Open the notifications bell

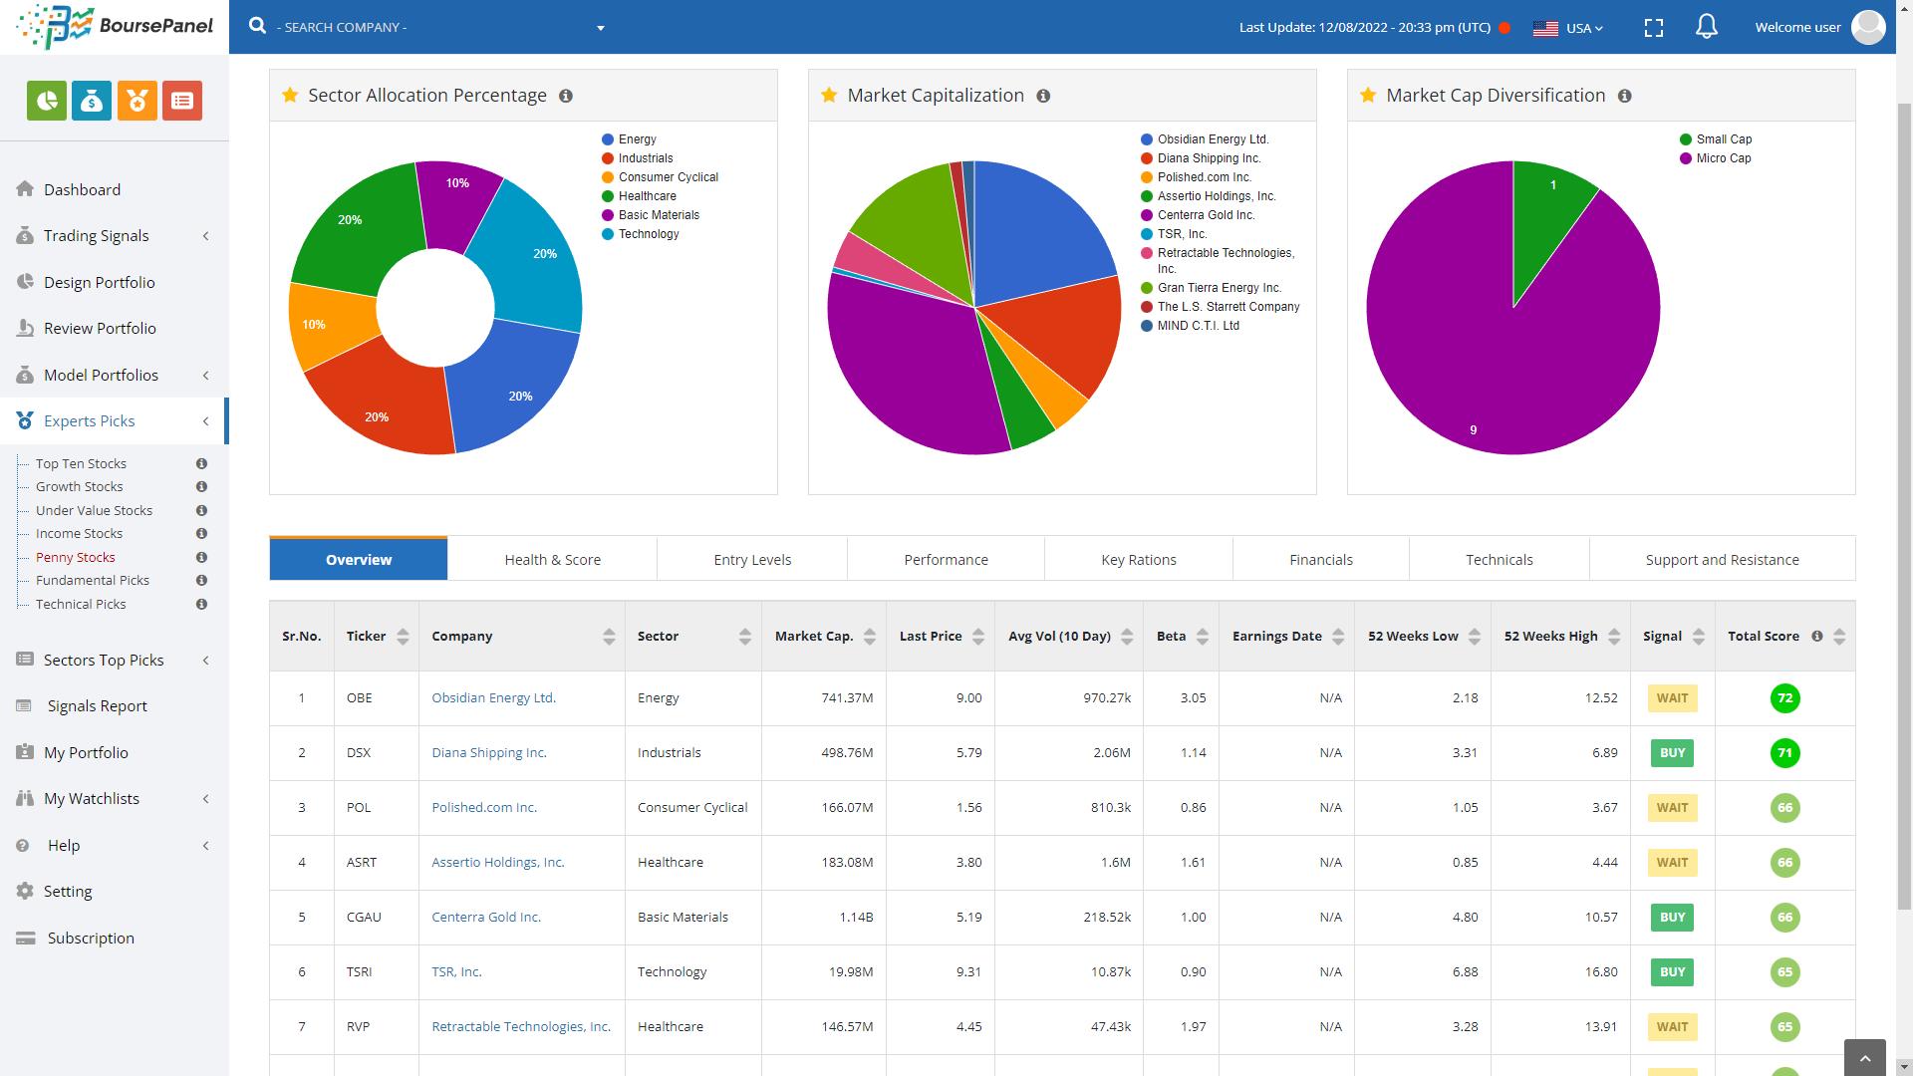(x=1706, y=27)
